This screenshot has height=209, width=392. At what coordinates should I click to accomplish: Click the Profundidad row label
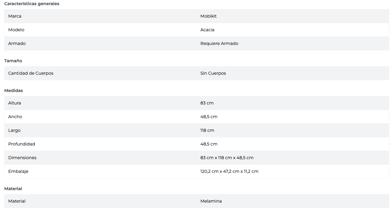[22, 144]
